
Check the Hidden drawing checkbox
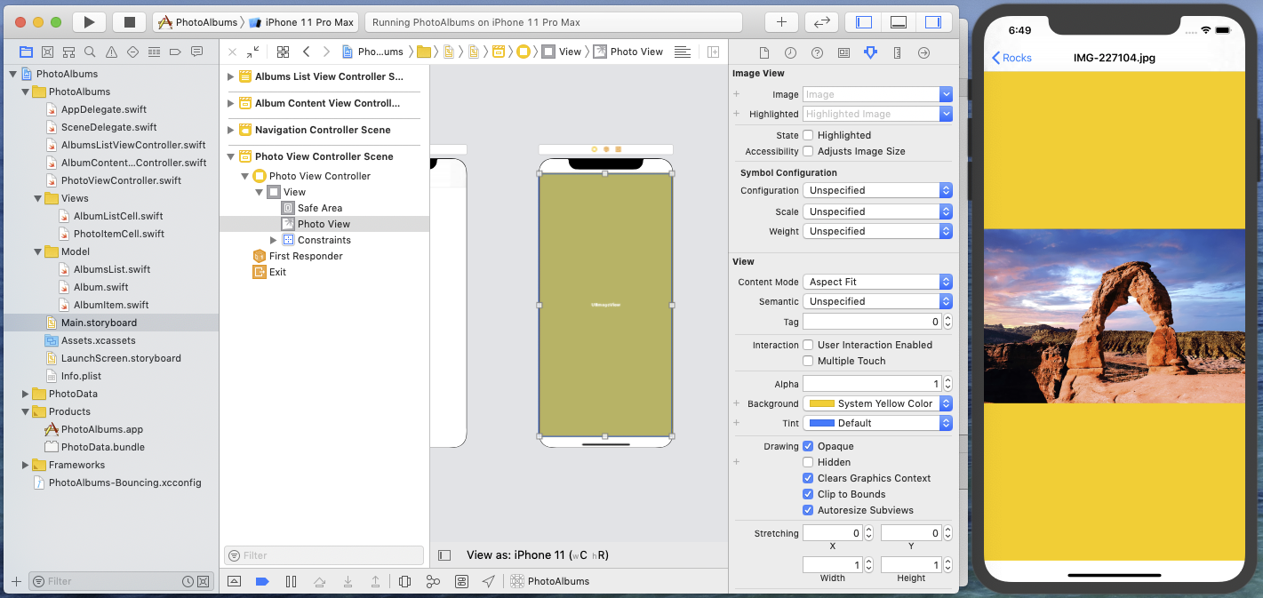[x=808, y=462]
